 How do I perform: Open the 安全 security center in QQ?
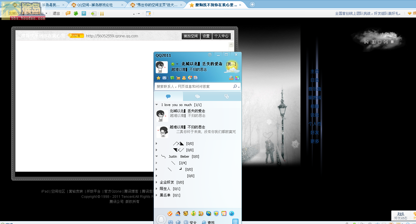(x=190, y=222)
